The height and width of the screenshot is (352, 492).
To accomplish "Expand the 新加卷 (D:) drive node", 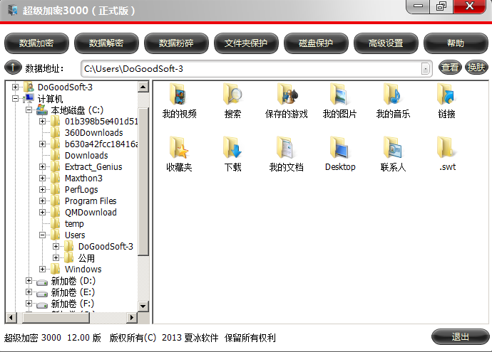I will 29,281.
